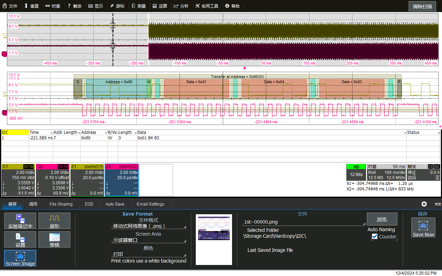
Task: Click the file name field 1st--00000.png
Action: pos(304,222)
